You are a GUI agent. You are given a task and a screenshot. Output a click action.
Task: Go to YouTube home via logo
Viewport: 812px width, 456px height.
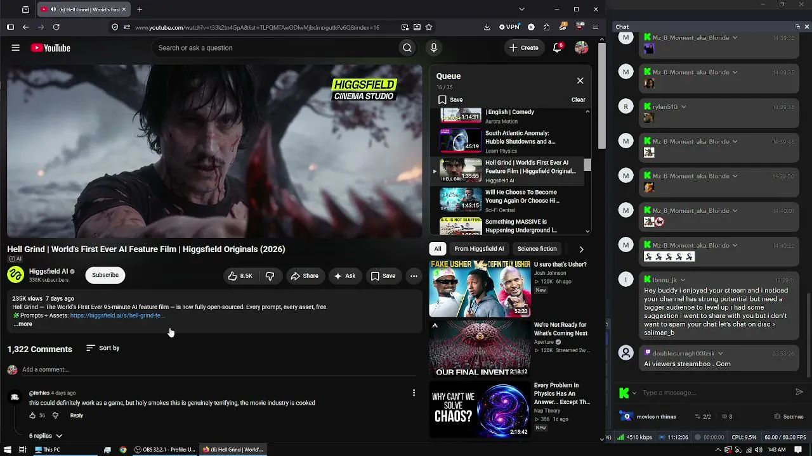coord(50,48)
